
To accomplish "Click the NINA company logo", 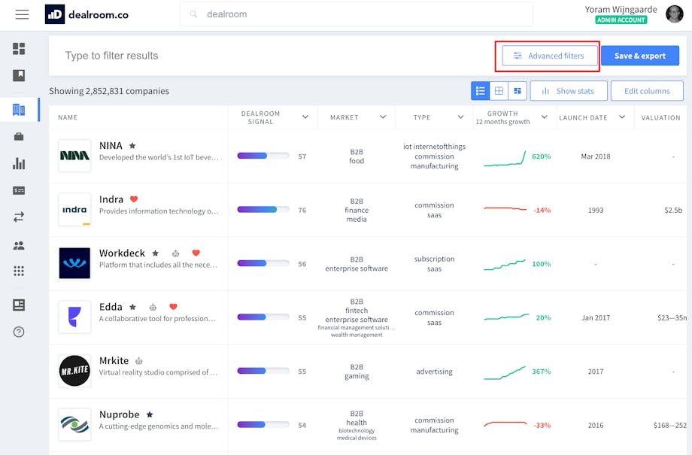I will coord(74,156).
